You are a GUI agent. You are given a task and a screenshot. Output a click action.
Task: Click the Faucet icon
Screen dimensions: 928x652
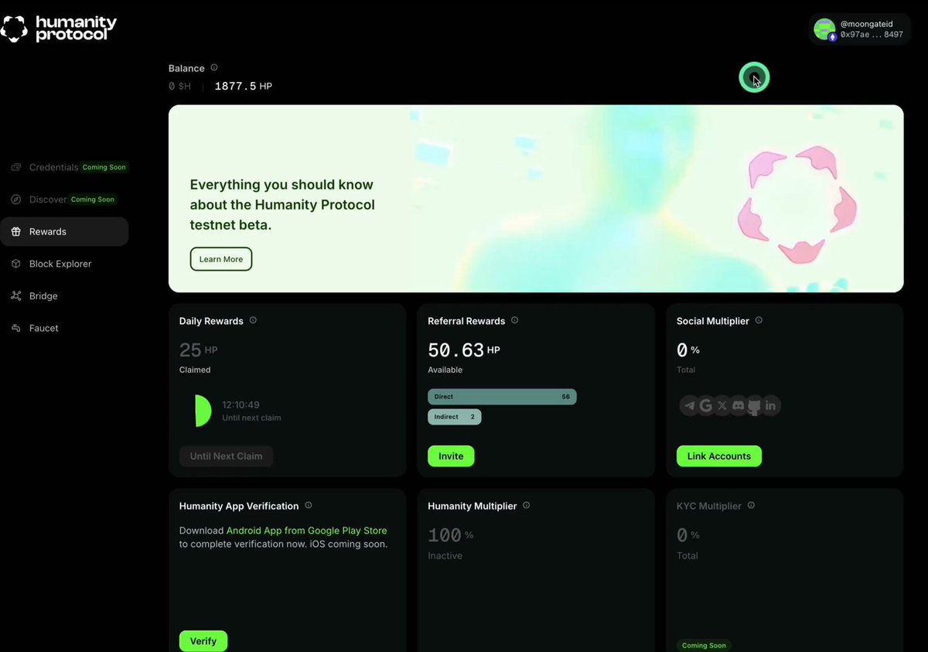coord(15,328)
